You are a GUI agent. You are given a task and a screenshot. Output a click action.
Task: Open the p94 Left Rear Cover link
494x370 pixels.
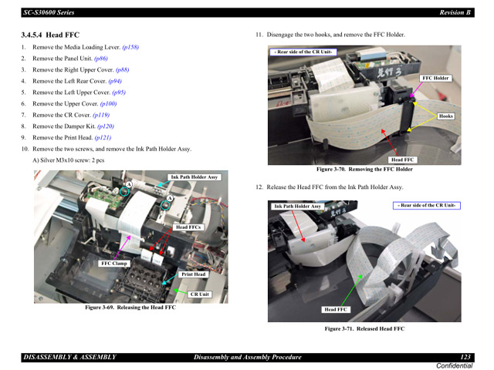[x=114, y=81]
